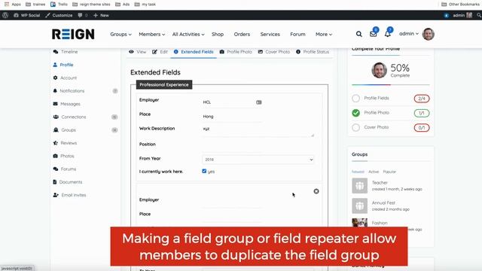Open the Orders page
Image resolution: width=482 pixels, height=271 pixels.
point(242,34)
